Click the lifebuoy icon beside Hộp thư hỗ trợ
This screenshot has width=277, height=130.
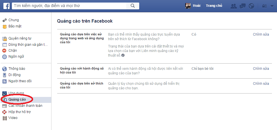(x=5, y=112)
